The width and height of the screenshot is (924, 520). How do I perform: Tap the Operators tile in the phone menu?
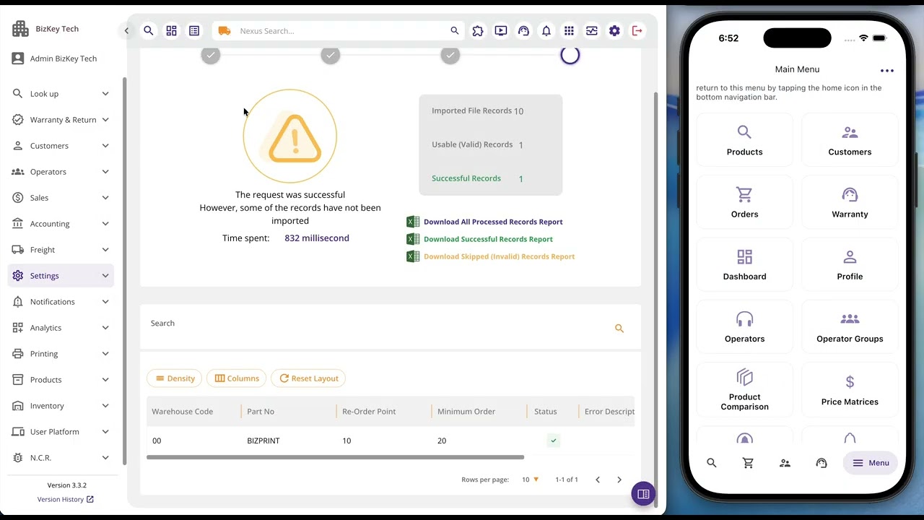coord(744,327)
